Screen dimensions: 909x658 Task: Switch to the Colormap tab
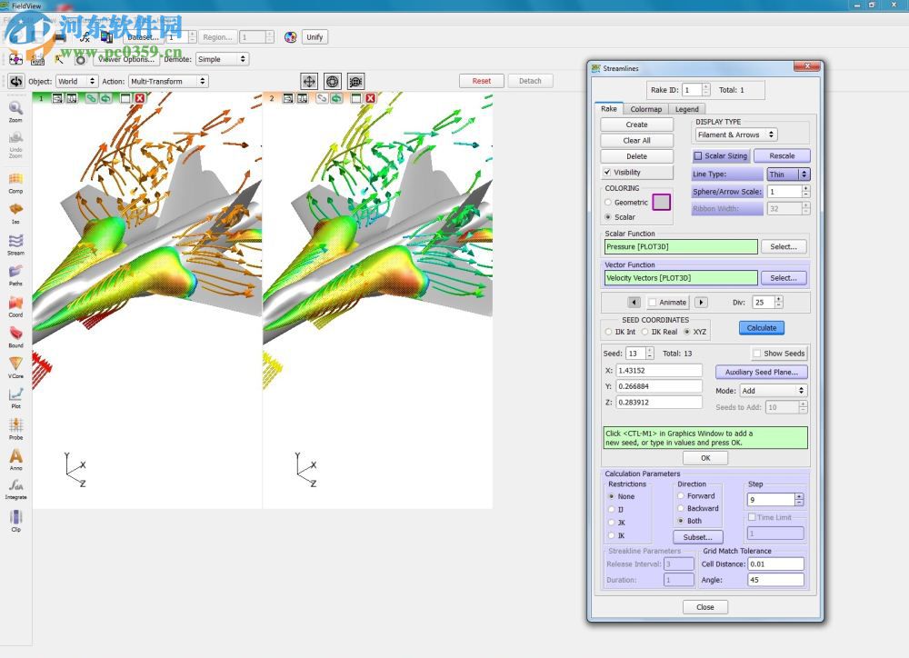coord(645,108)
